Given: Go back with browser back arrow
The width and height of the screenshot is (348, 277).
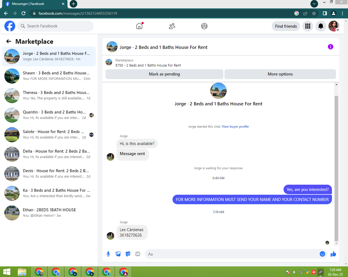Looking at the screenshot, I should pyautogui.click(x=6, y=13).
